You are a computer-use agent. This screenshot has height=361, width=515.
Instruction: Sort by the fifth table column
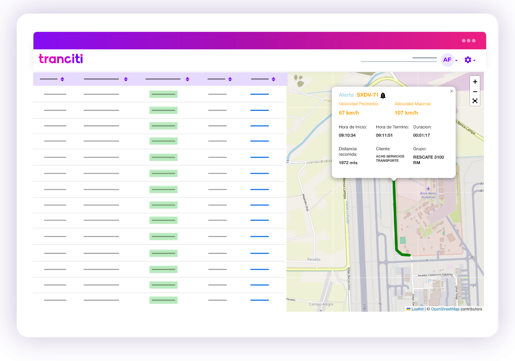(x=273, y=79)
